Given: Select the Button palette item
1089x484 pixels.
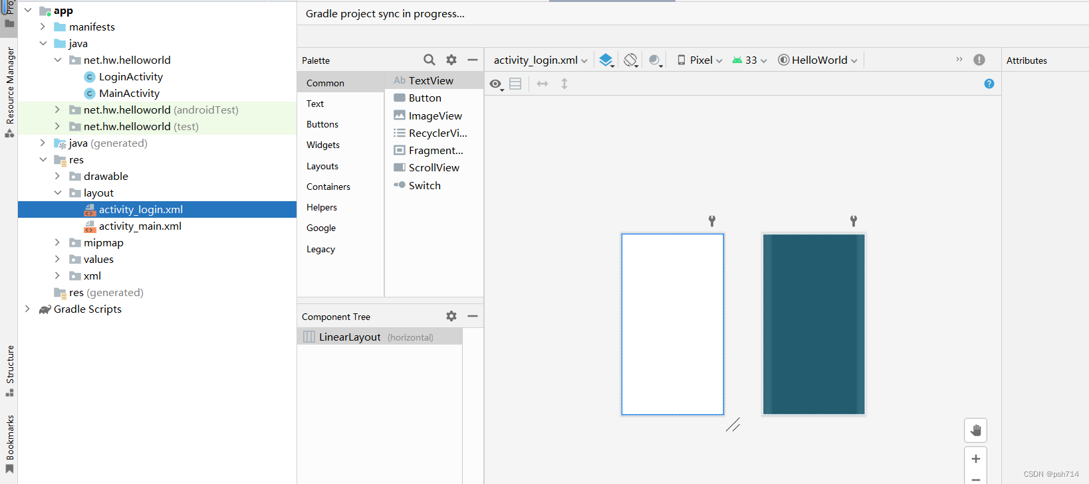Looking at the screenshot, I should pyautogui.click(x=434, y=98).
